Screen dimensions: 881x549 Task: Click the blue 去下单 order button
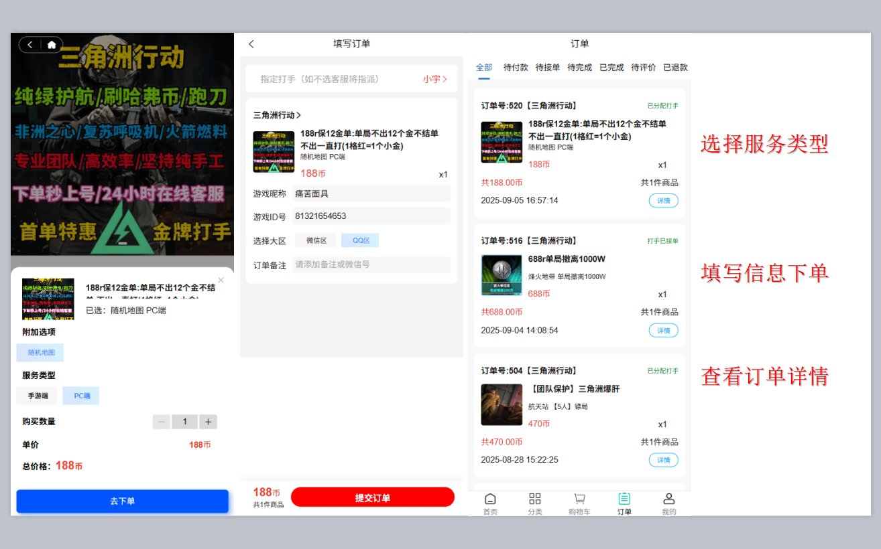tap(122, 501)
